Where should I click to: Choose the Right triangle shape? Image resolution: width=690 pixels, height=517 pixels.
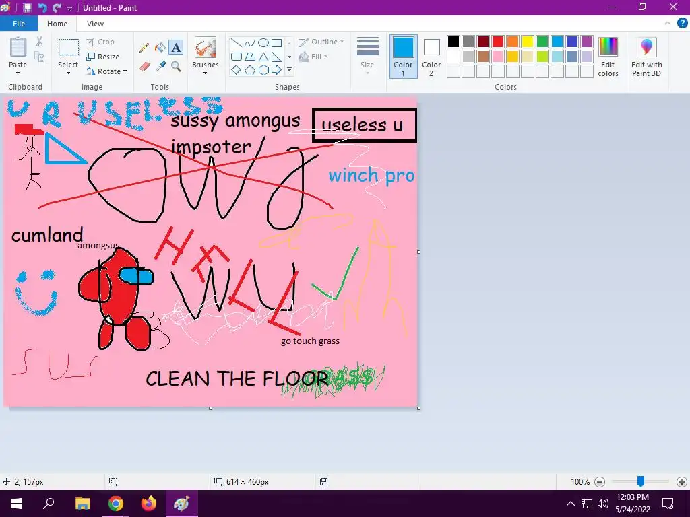[277, 57]
